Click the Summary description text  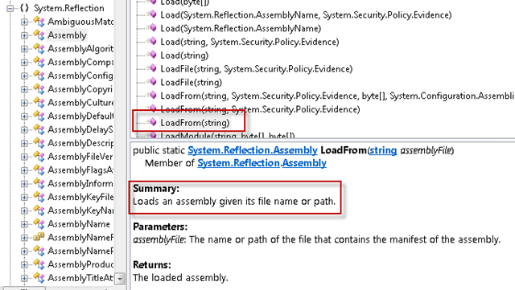pos(234,201)
